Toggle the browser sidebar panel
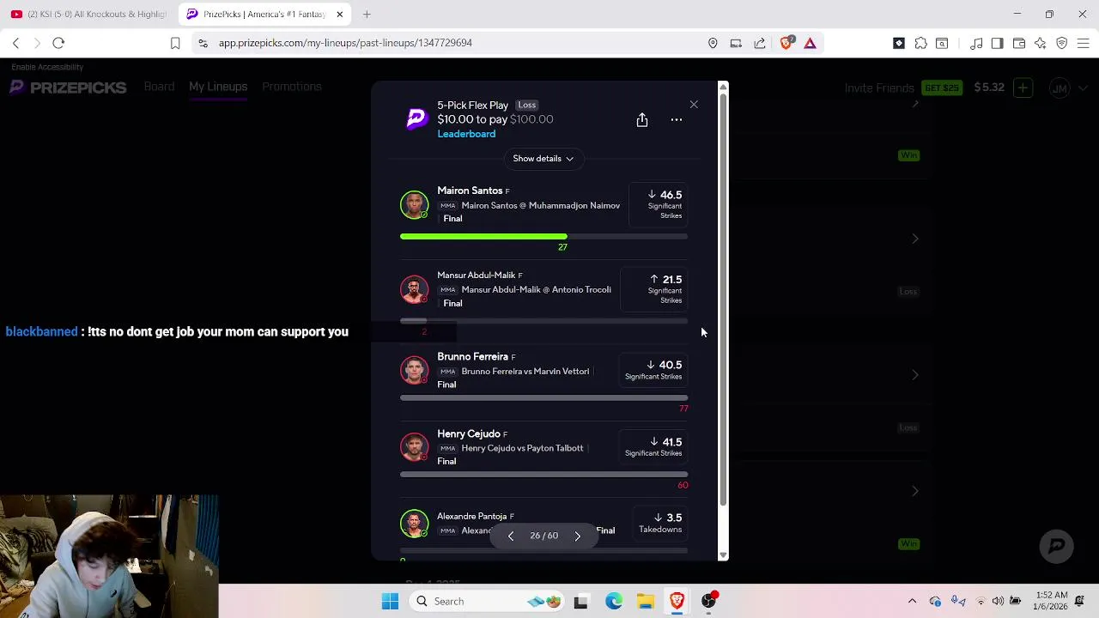The image size is (1099, 618). click(x=997, y=43)
